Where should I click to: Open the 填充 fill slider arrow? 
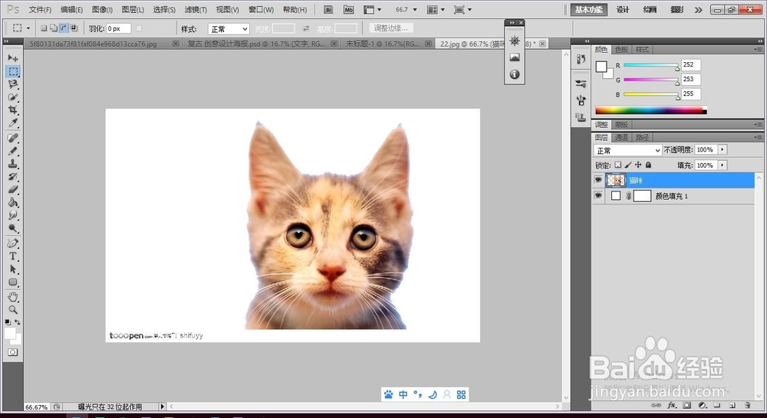(x=723, y=165)
